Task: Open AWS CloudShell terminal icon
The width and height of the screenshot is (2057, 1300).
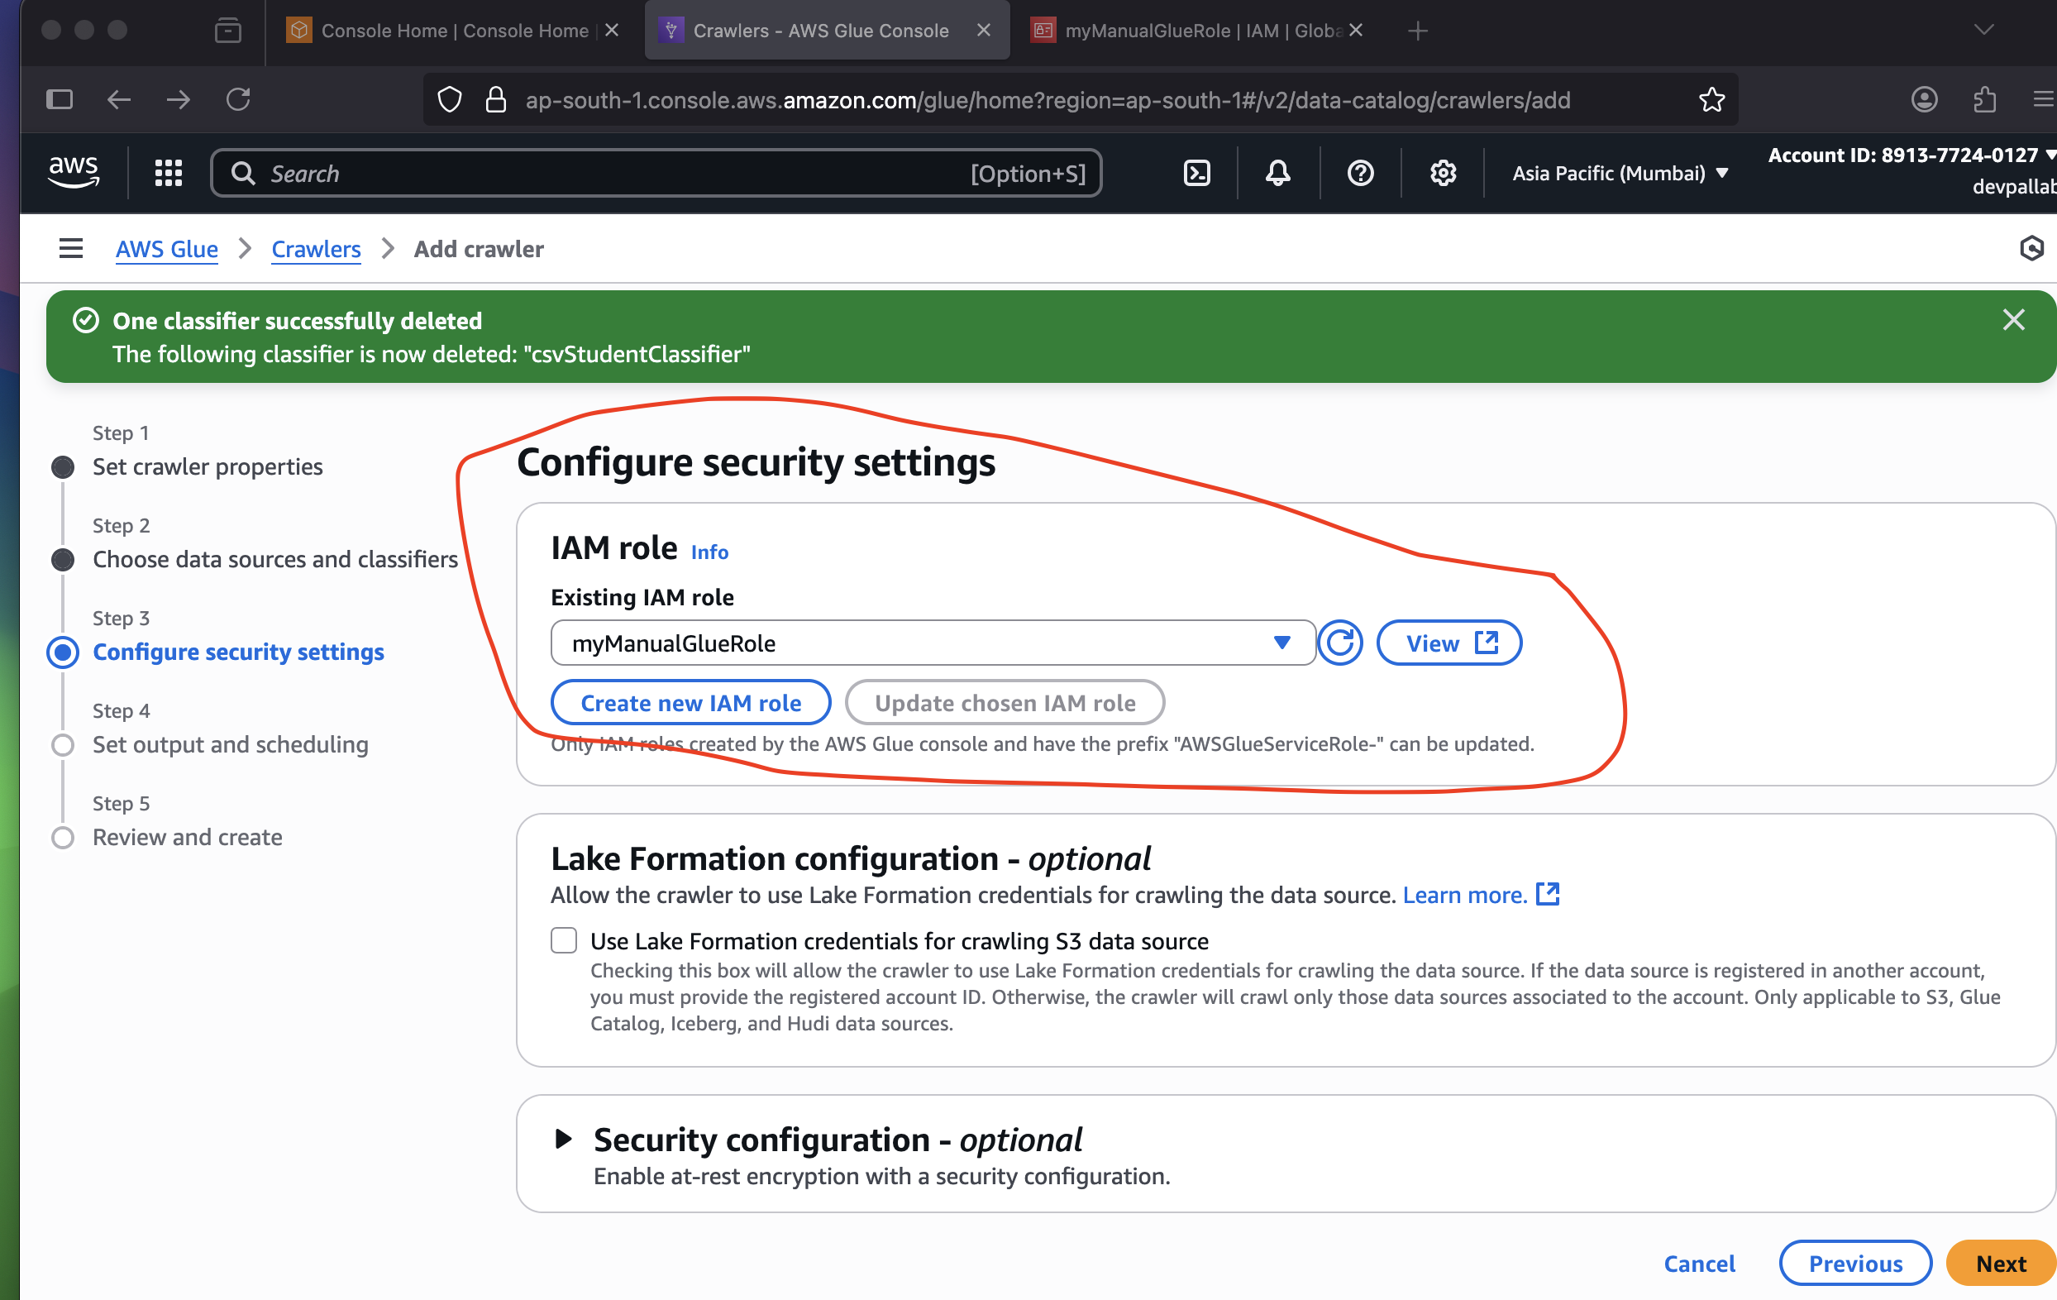Action: coord(1196,174)
